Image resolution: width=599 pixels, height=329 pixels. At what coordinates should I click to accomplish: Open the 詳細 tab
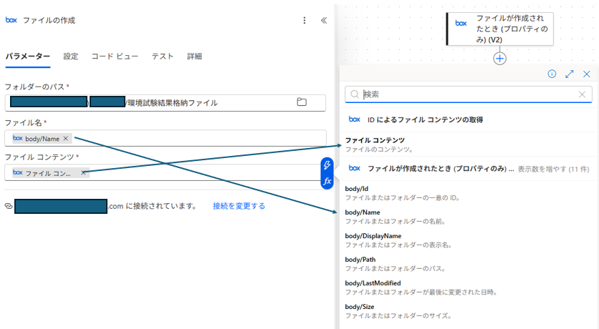click(194, 57)
